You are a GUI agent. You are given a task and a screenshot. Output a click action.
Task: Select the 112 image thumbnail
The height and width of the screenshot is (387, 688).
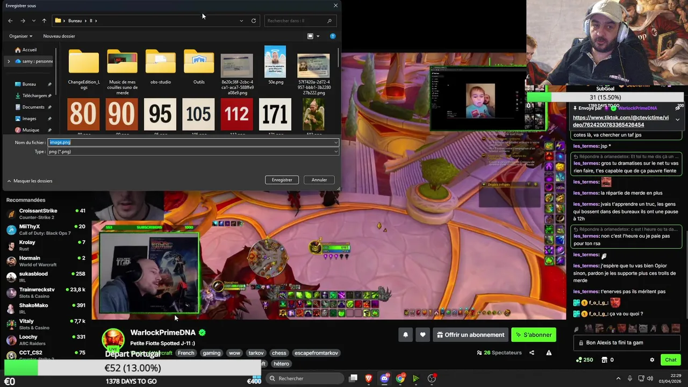237,114
